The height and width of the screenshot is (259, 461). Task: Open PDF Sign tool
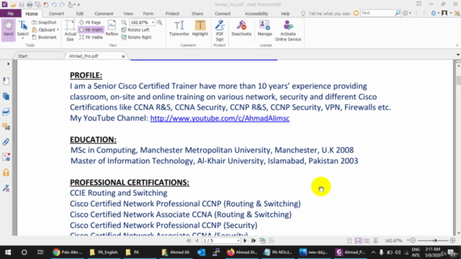(x=220, y=30)
